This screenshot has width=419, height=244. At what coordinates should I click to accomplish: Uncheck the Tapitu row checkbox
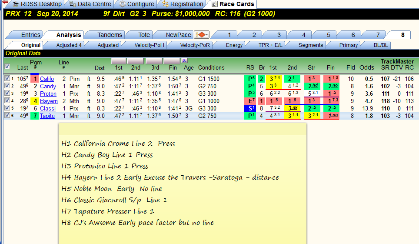pos(7,116)
